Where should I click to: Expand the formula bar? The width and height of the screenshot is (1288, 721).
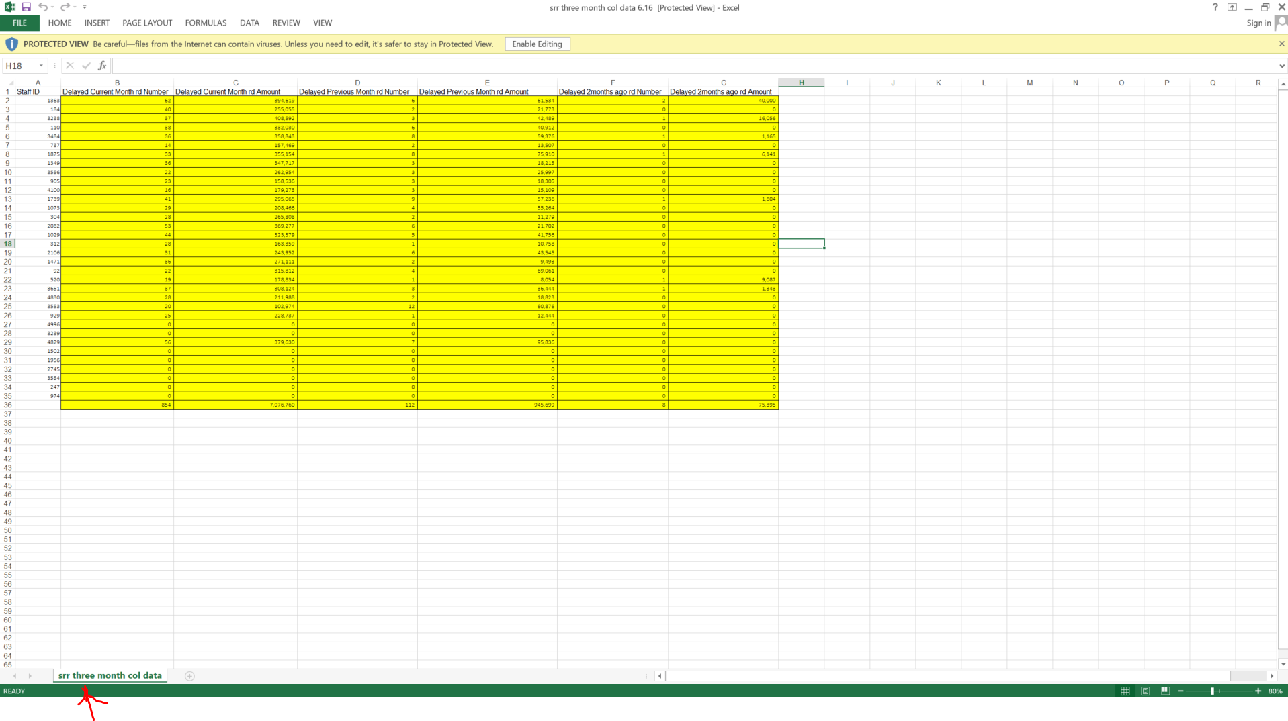[x=1281, y=66]
